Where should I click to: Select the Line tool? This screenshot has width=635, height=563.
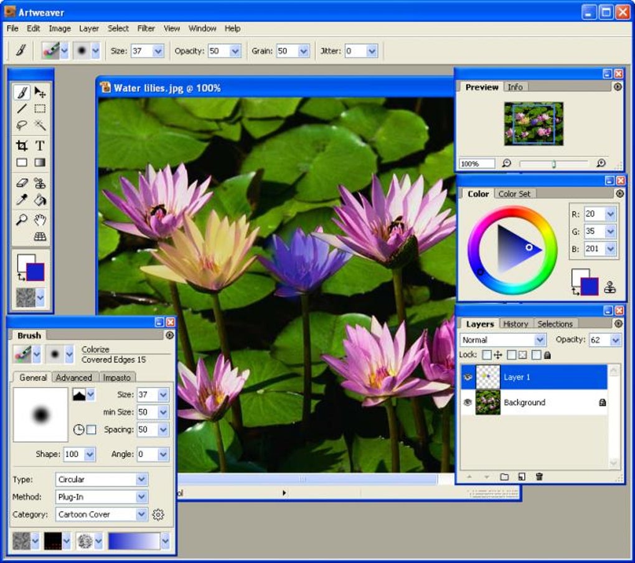[22, 108]
